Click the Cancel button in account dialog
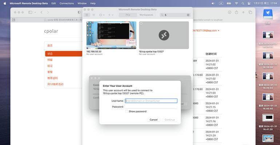280x145 pixels. pos(153,120)
